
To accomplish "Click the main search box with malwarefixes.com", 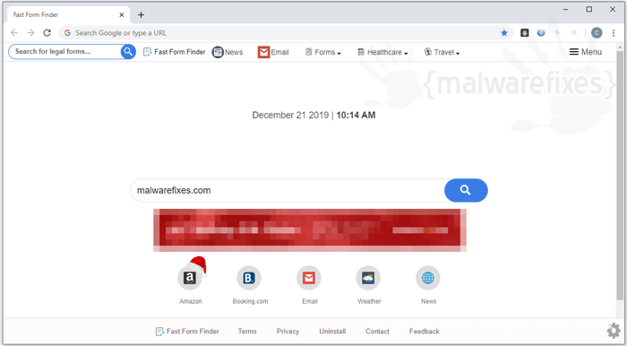I will (x=288, y=190).
